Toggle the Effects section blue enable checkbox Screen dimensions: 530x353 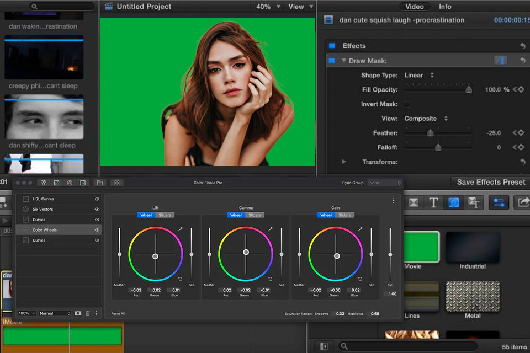[332, 46]
